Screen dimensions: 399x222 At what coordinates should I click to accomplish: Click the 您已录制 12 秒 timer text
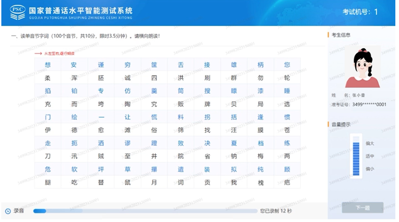click(276, 211)
